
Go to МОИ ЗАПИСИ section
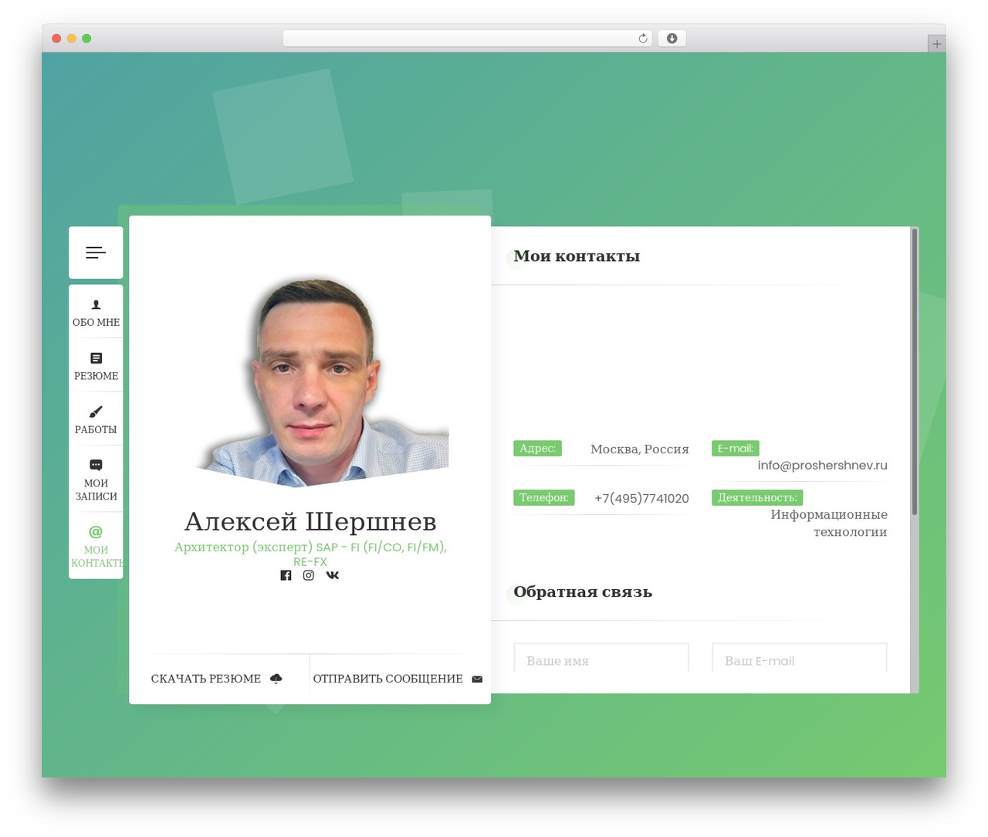[x=96, y=479]
